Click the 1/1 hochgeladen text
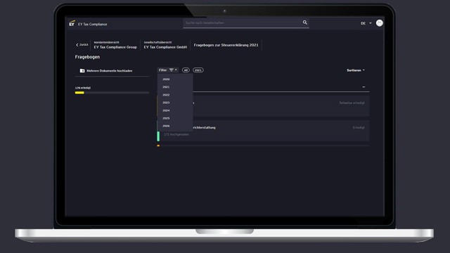 pos(176,134)
